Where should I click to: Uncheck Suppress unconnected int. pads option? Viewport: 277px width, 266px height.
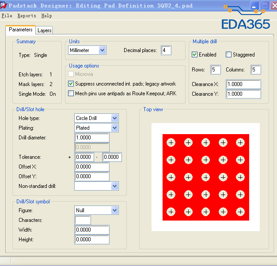(x=71, y=84)
